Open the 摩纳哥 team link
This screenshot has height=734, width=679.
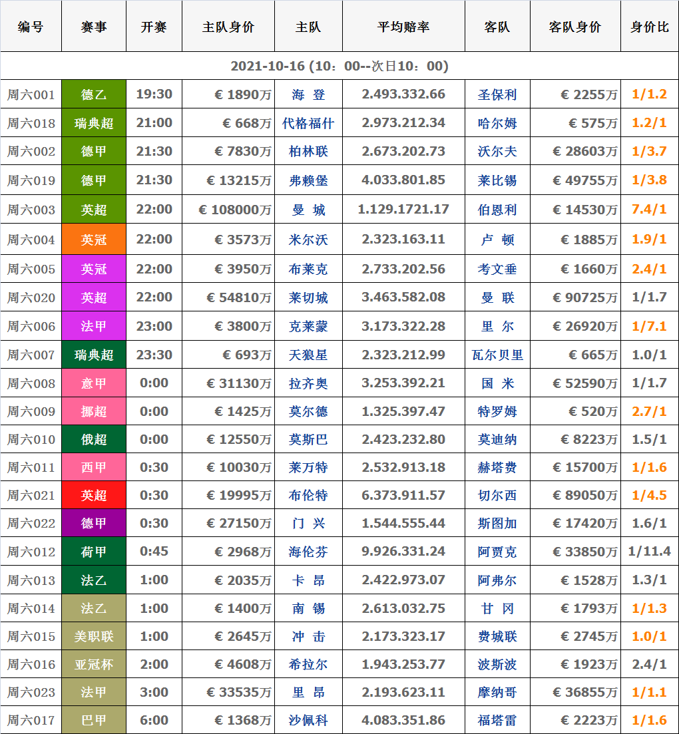pos(497,693)
